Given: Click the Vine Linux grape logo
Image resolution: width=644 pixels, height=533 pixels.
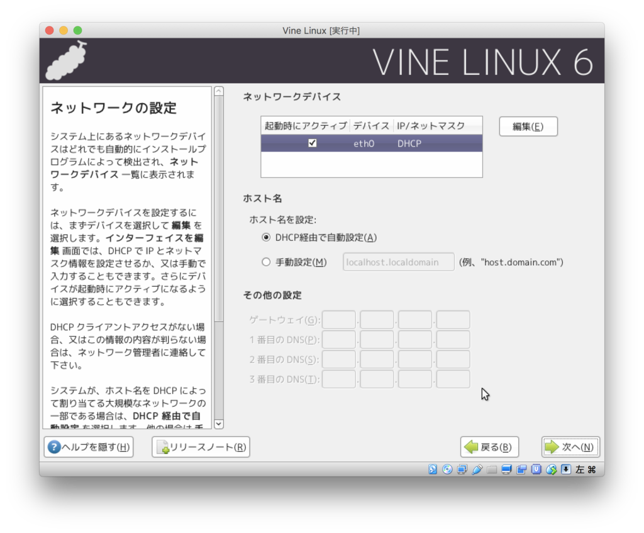Looking at the screenshot, I should point(67,60).
